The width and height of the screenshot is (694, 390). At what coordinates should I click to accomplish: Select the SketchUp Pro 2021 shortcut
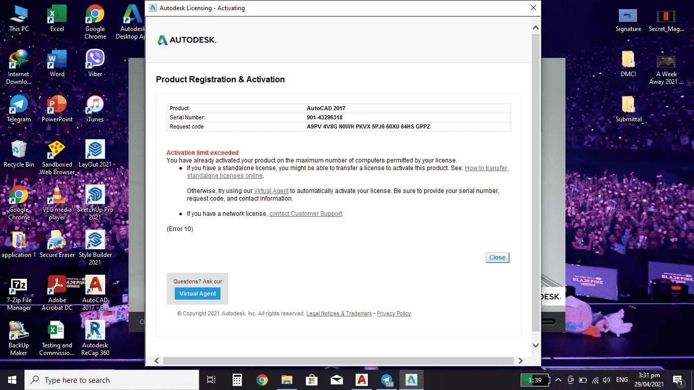tap(95, 203)
